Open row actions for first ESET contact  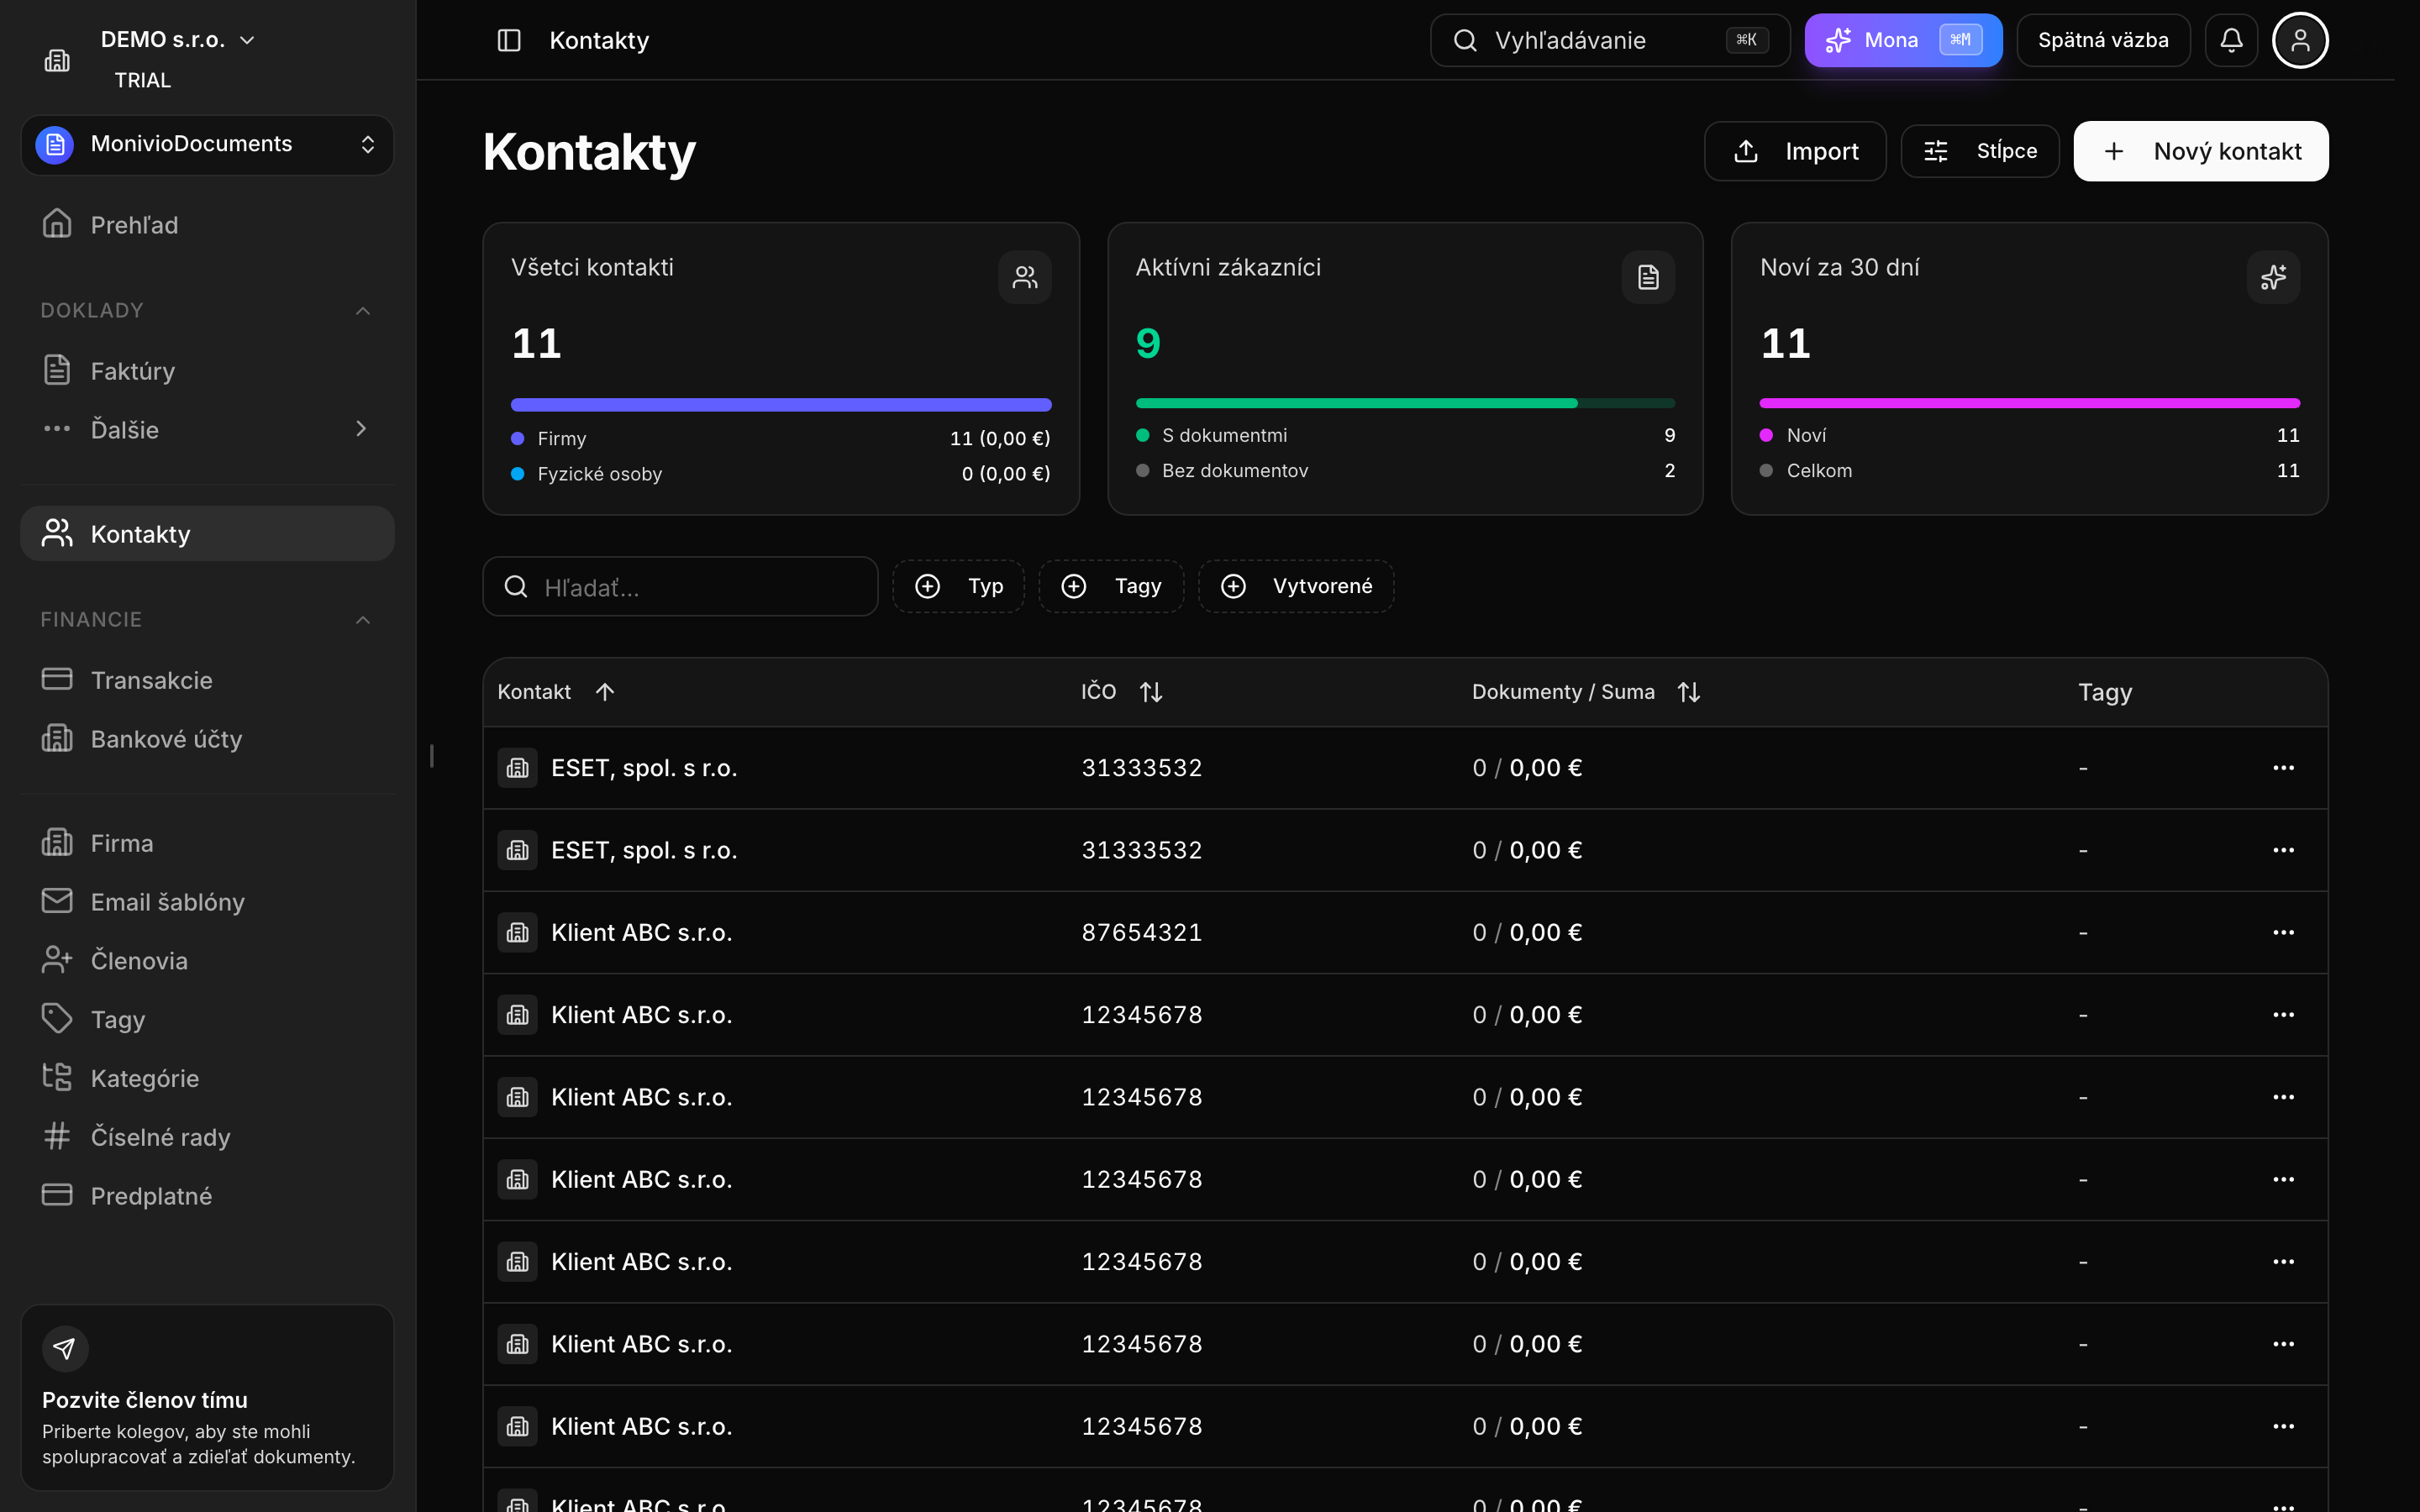[x=2283, y=768]
